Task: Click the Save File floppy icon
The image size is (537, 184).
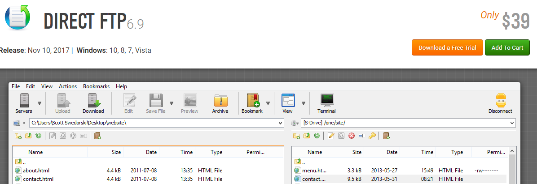Action: [156, 100]
